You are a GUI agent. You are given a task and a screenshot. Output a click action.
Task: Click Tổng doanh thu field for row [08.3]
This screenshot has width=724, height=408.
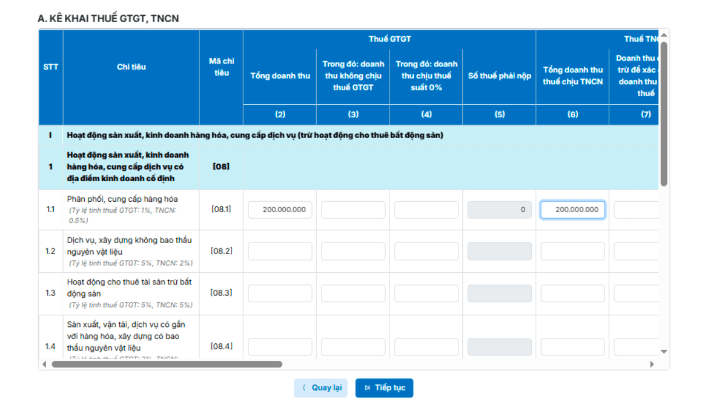280,293
